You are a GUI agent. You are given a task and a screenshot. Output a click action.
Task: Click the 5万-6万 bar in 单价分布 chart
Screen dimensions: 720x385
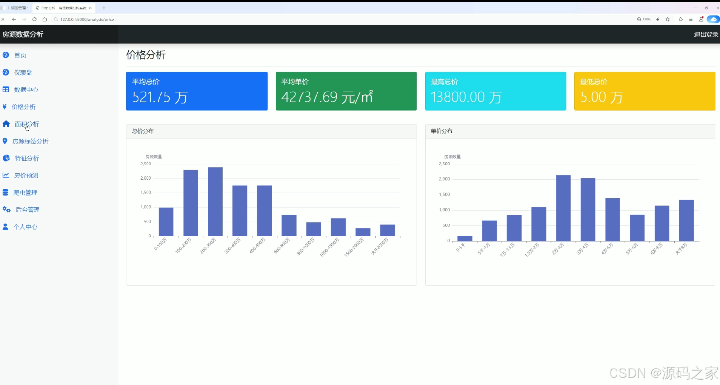[637, 228]
